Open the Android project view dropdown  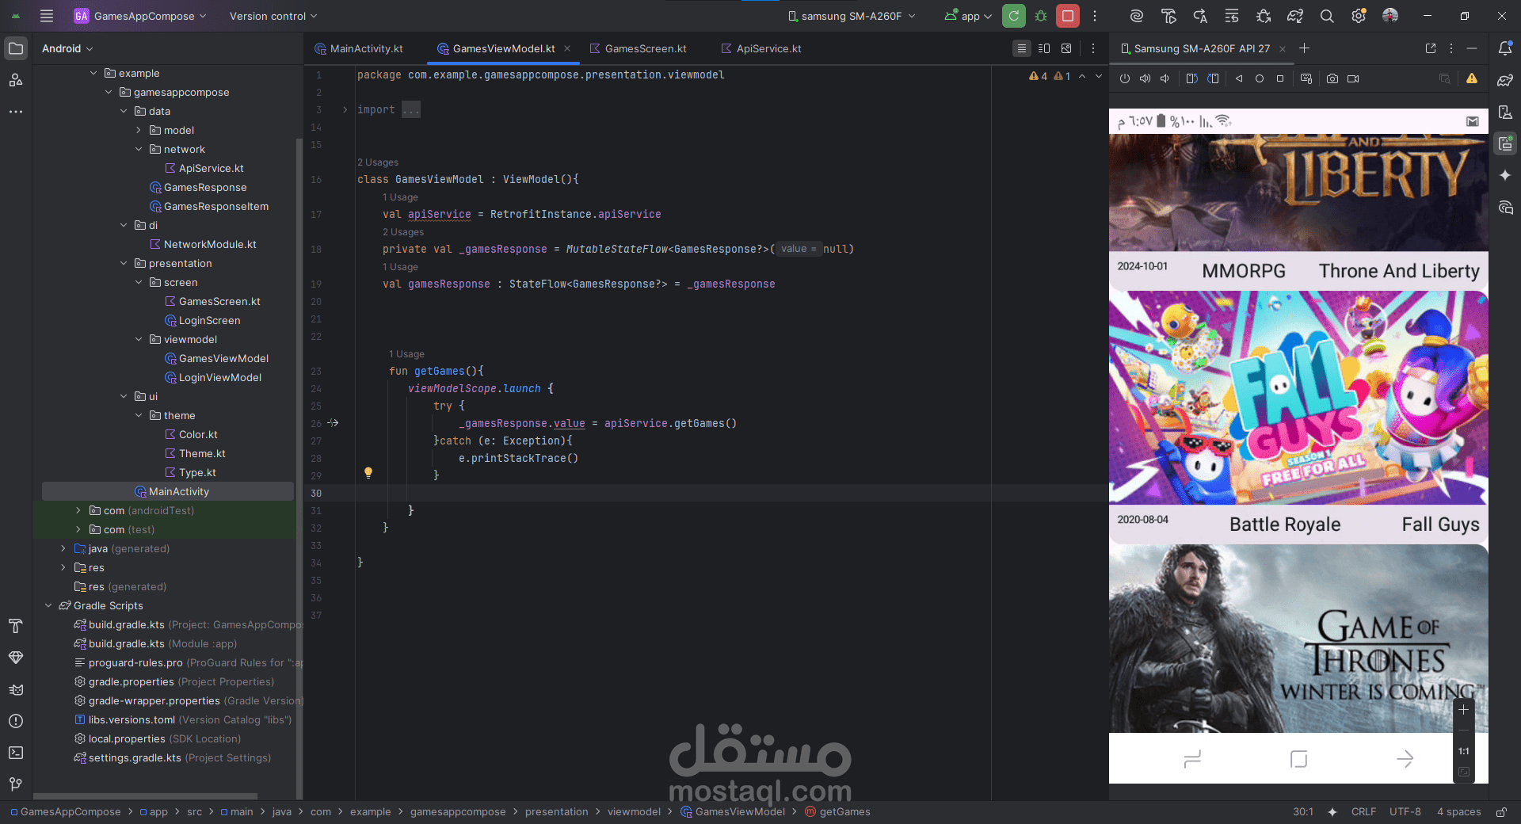(67, 48)
